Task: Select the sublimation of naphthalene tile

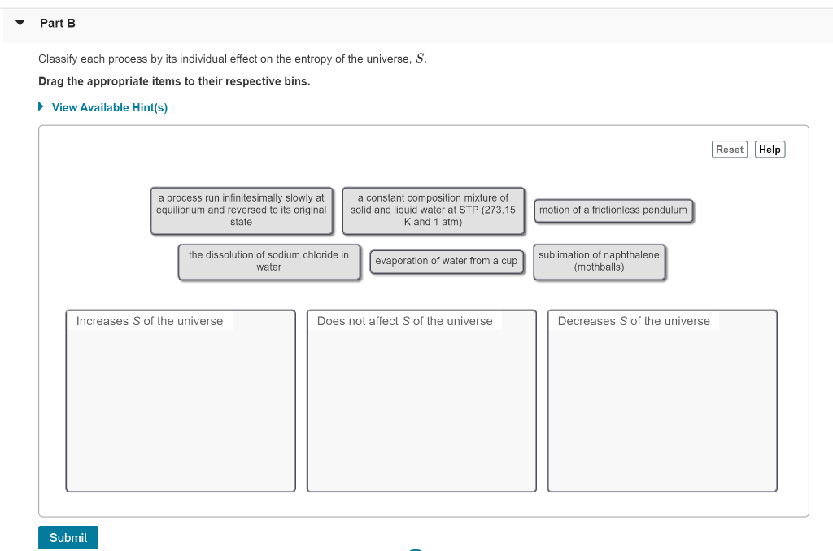Action: coord(599,261)
